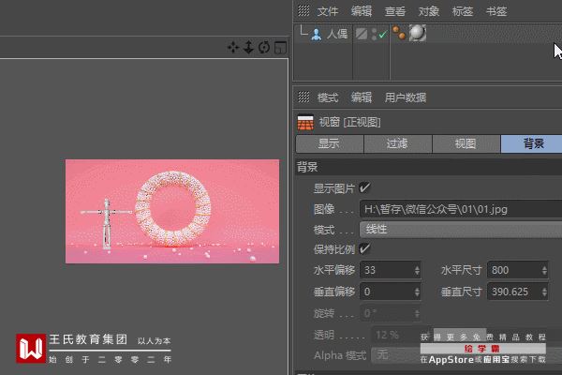This screenshot has width=562, height=375.
Task: Click the 视窗 [正视图] title text
Action: click(349, 122)
